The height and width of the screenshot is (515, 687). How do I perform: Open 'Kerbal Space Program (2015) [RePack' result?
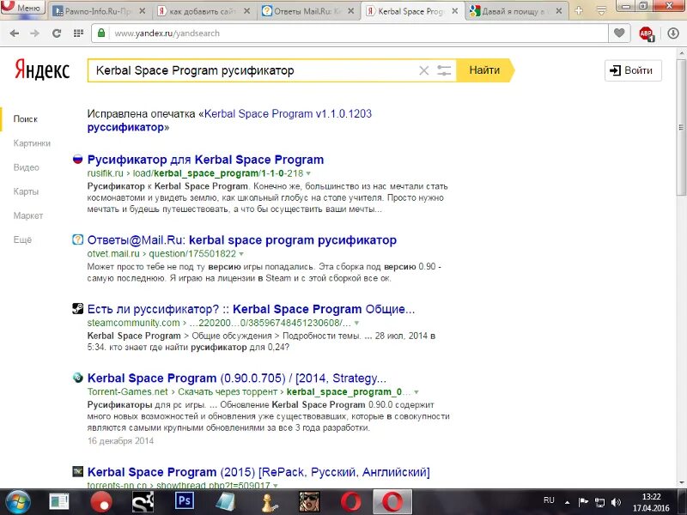pyautogui.click(x=258, y=472)
